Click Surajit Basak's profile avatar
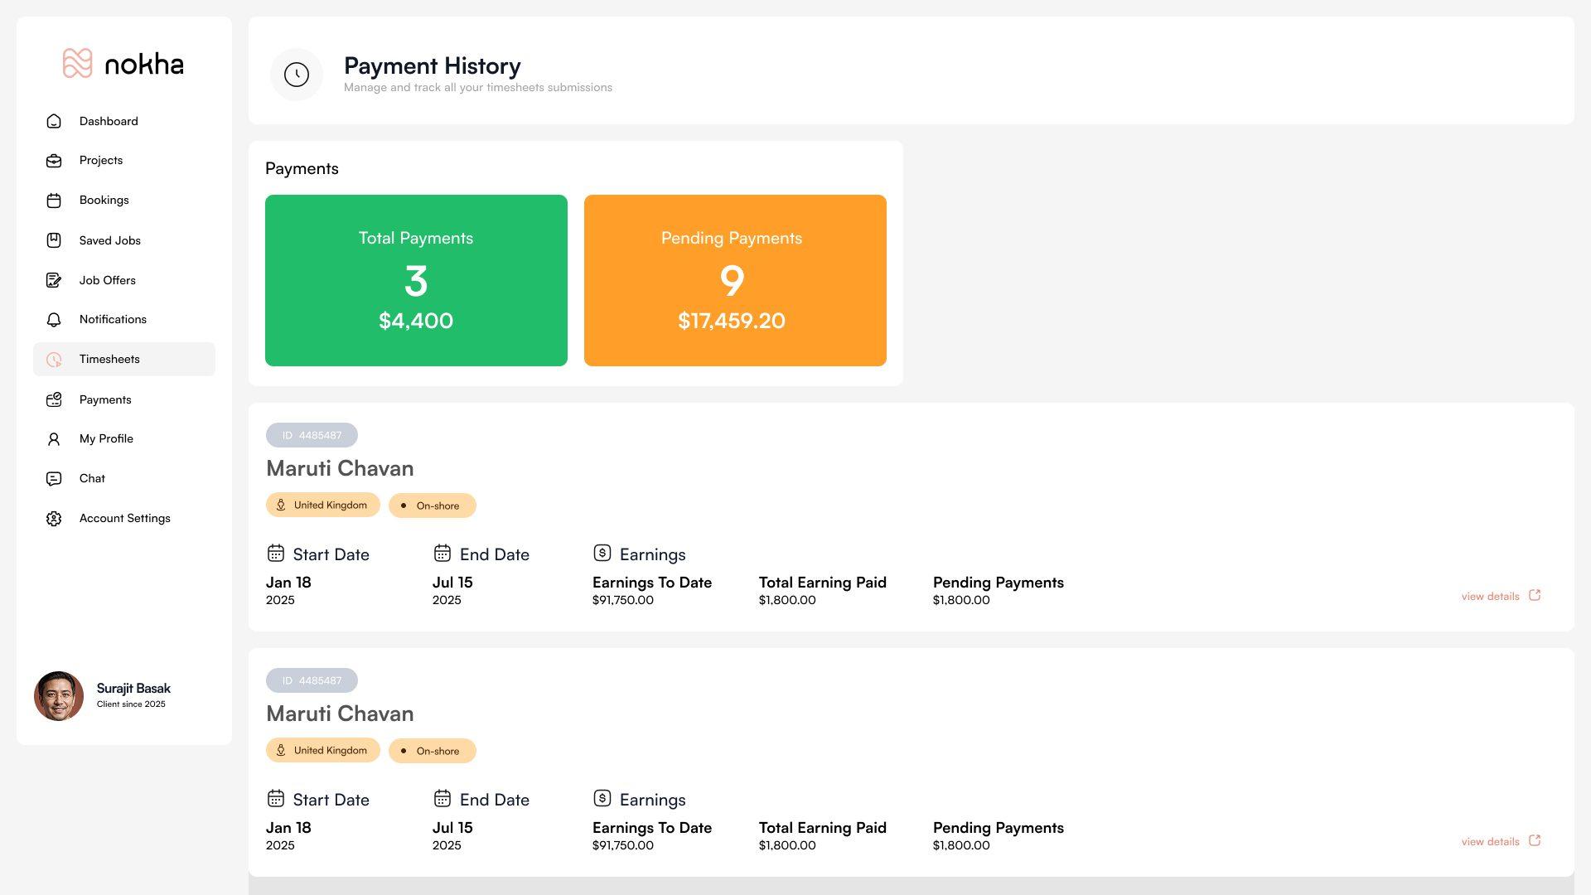 [59, 696]
